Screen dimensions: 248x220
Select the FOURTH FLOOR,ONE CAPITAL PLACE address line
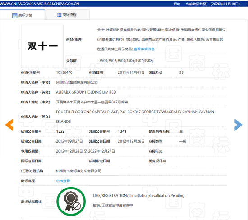coord(135,112)
